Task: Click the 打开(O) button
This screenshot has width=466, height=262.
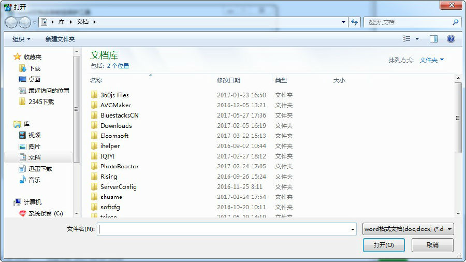Action: tap(384, 245)
